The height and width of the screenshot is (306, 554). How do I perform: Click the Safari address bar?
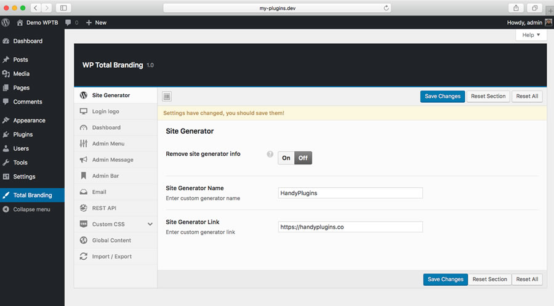(278, 8)
